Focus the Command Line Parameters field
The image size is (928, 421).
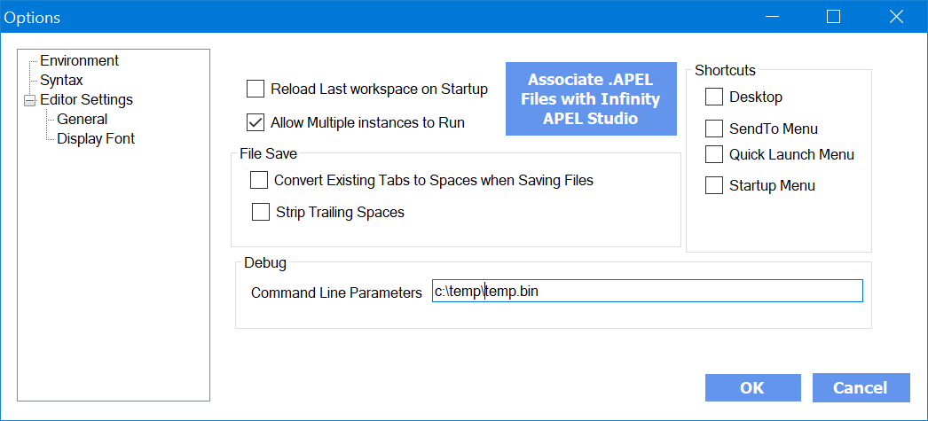(x=647, y=292)
